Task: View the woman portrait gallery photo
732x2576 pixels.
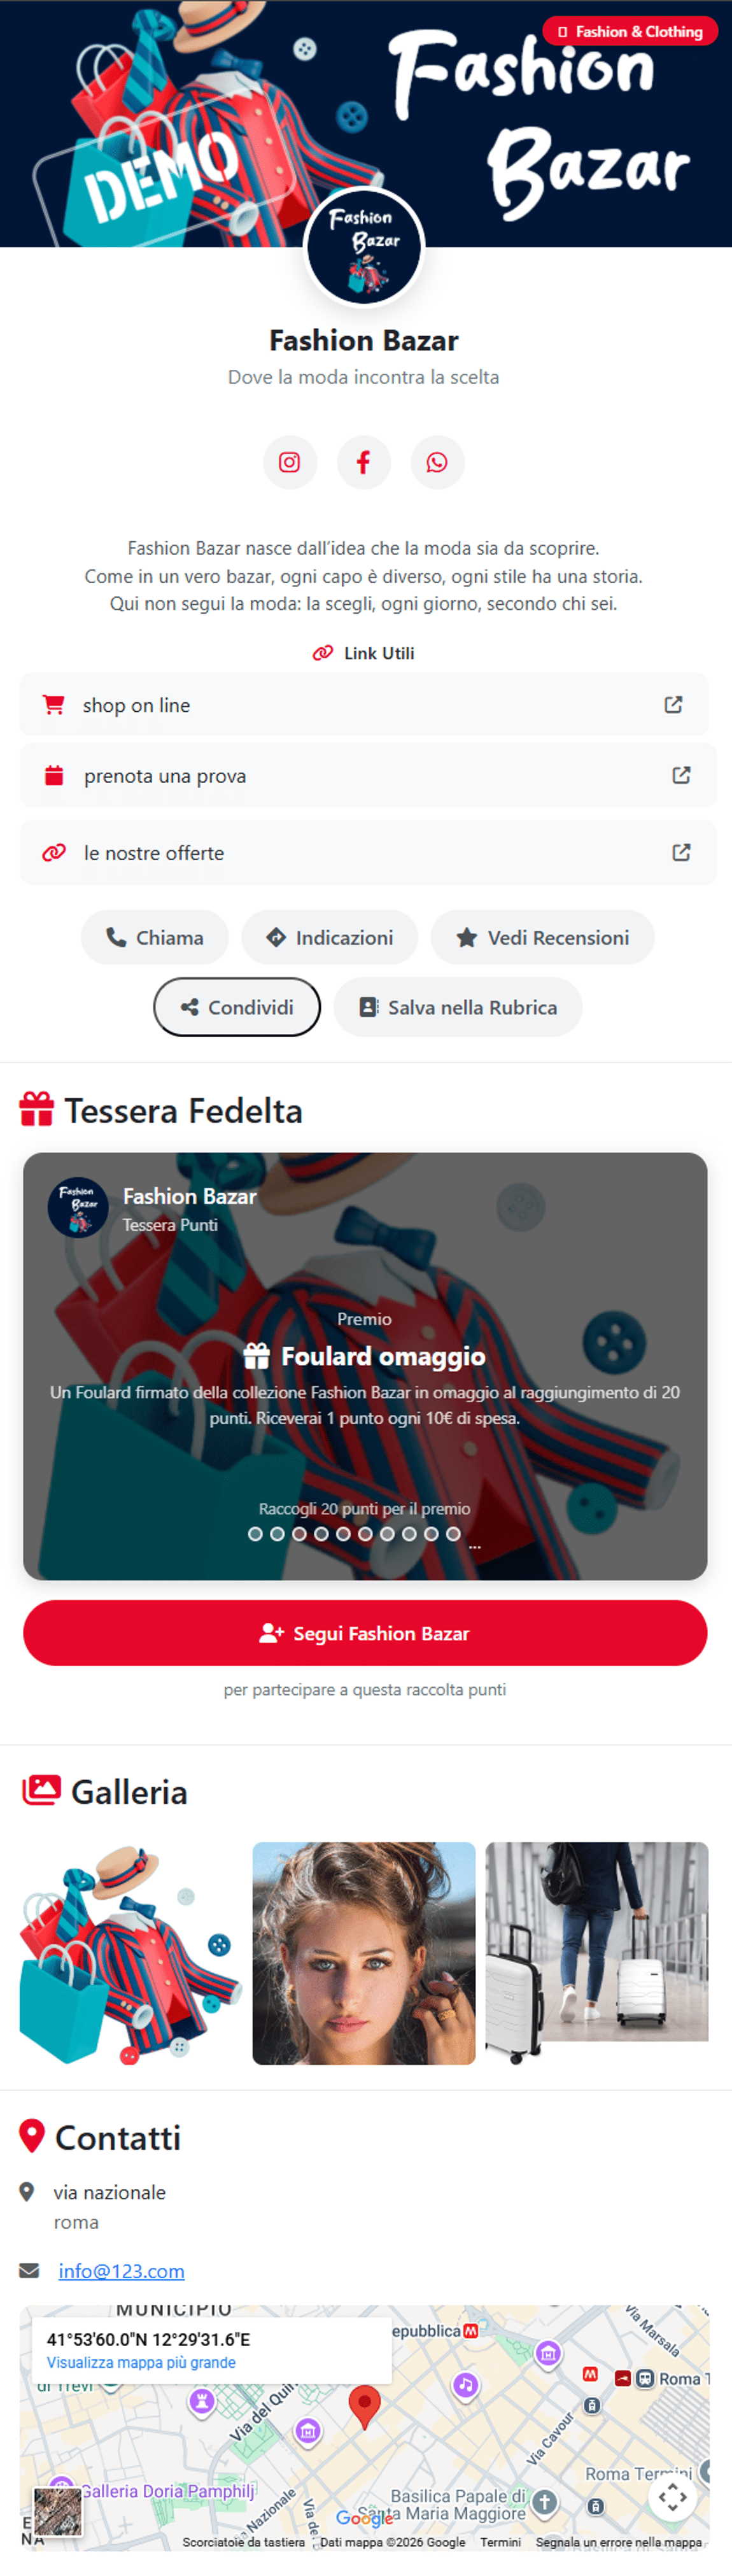Action: click(364, 1953)
